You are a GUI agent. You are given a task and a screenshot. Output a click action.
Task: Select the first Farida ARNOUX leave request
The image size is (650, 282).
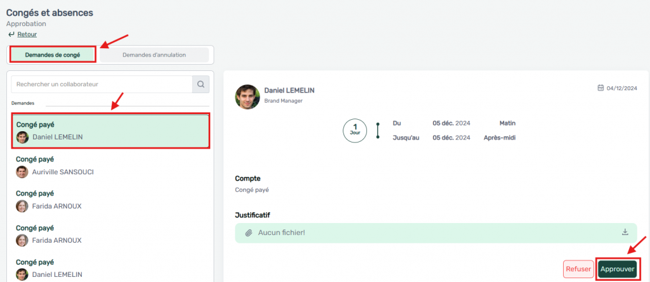(x=110, y=200)
